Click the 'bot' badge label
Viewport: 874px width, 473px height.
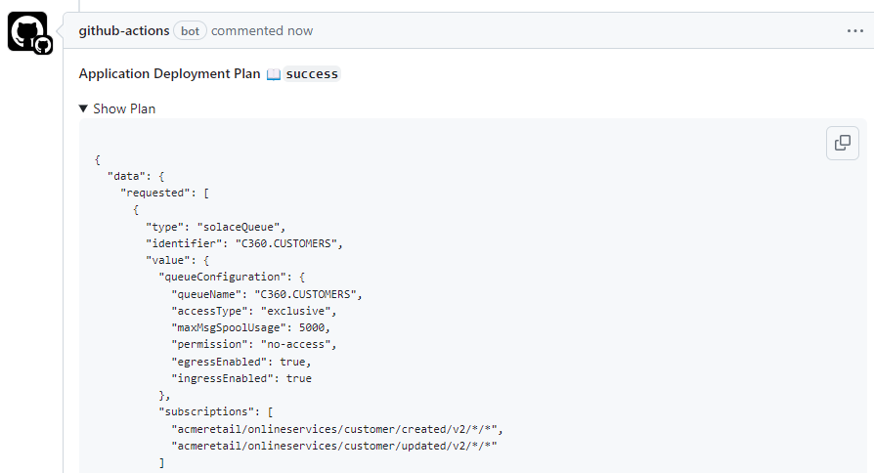tap(190, 31)
